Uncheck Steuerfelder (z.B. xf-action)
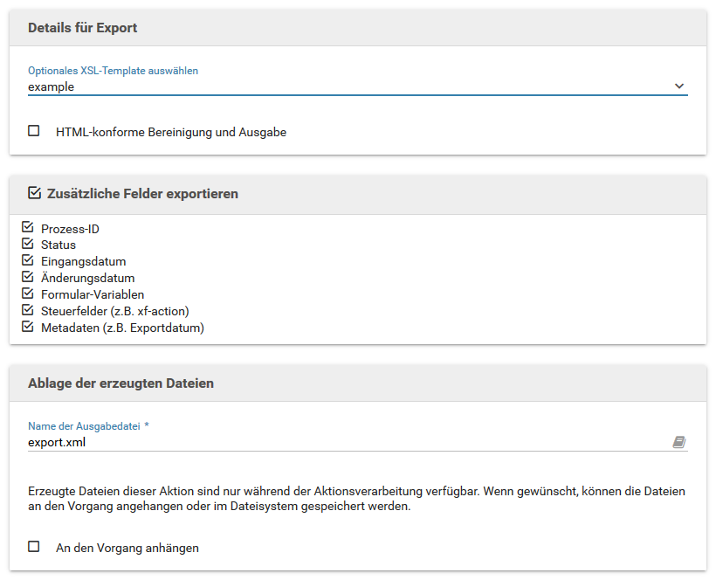 pos(27,309)
